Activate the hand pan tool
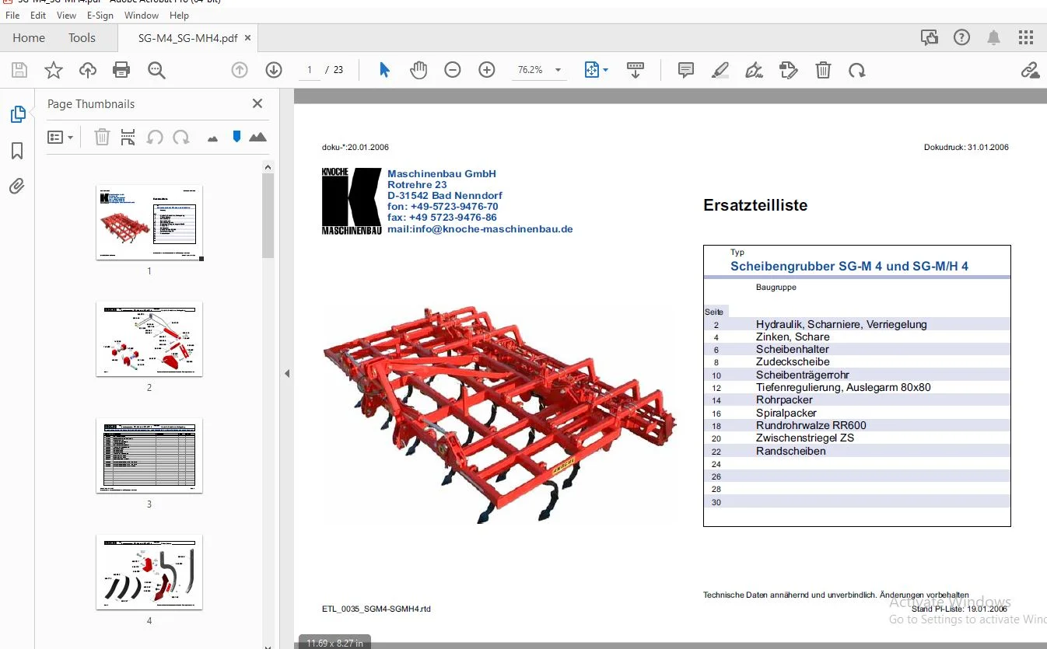Viewport: 1047px width, 649px height. point(418,70)
